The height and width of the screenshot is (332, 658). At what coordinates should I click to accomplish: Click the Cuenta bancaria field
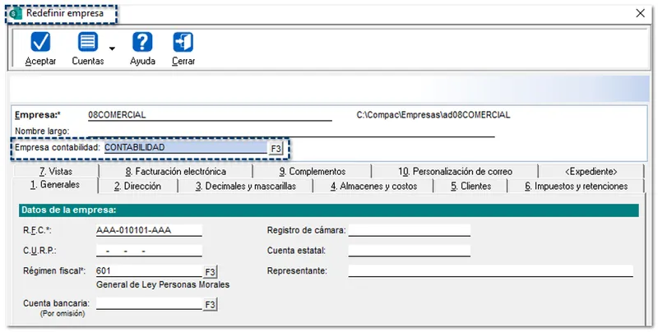tap(149, 304)
